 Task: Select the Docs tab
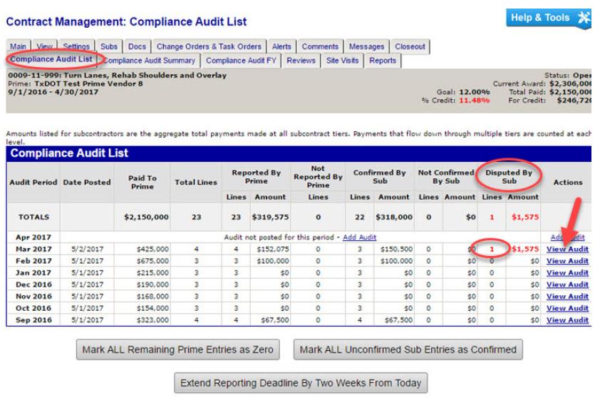137,47
